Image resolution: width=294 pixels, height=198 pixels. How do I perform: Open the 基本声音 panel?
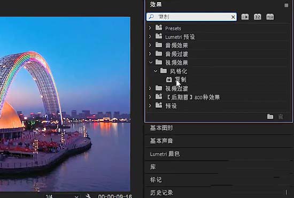coord(161,141)
